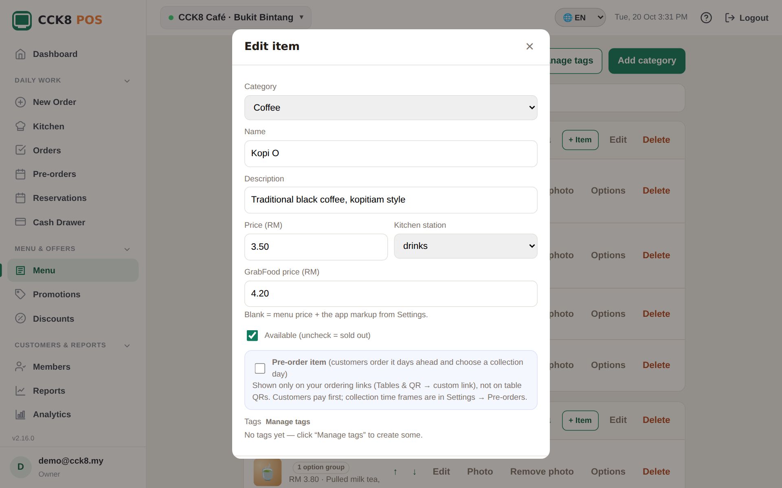Click the Members person icon
This screenshot has width=782, height=488.
20,366
